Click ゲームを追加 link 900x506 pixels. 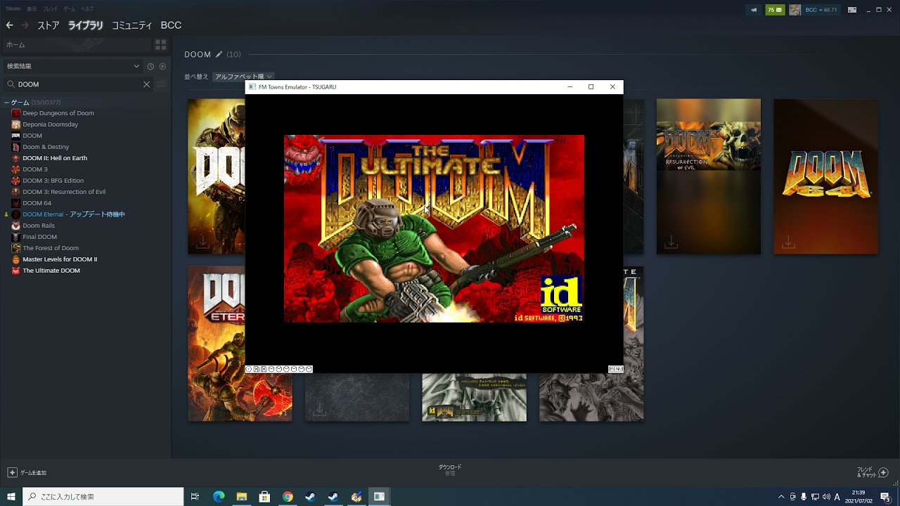pos(33,473)
